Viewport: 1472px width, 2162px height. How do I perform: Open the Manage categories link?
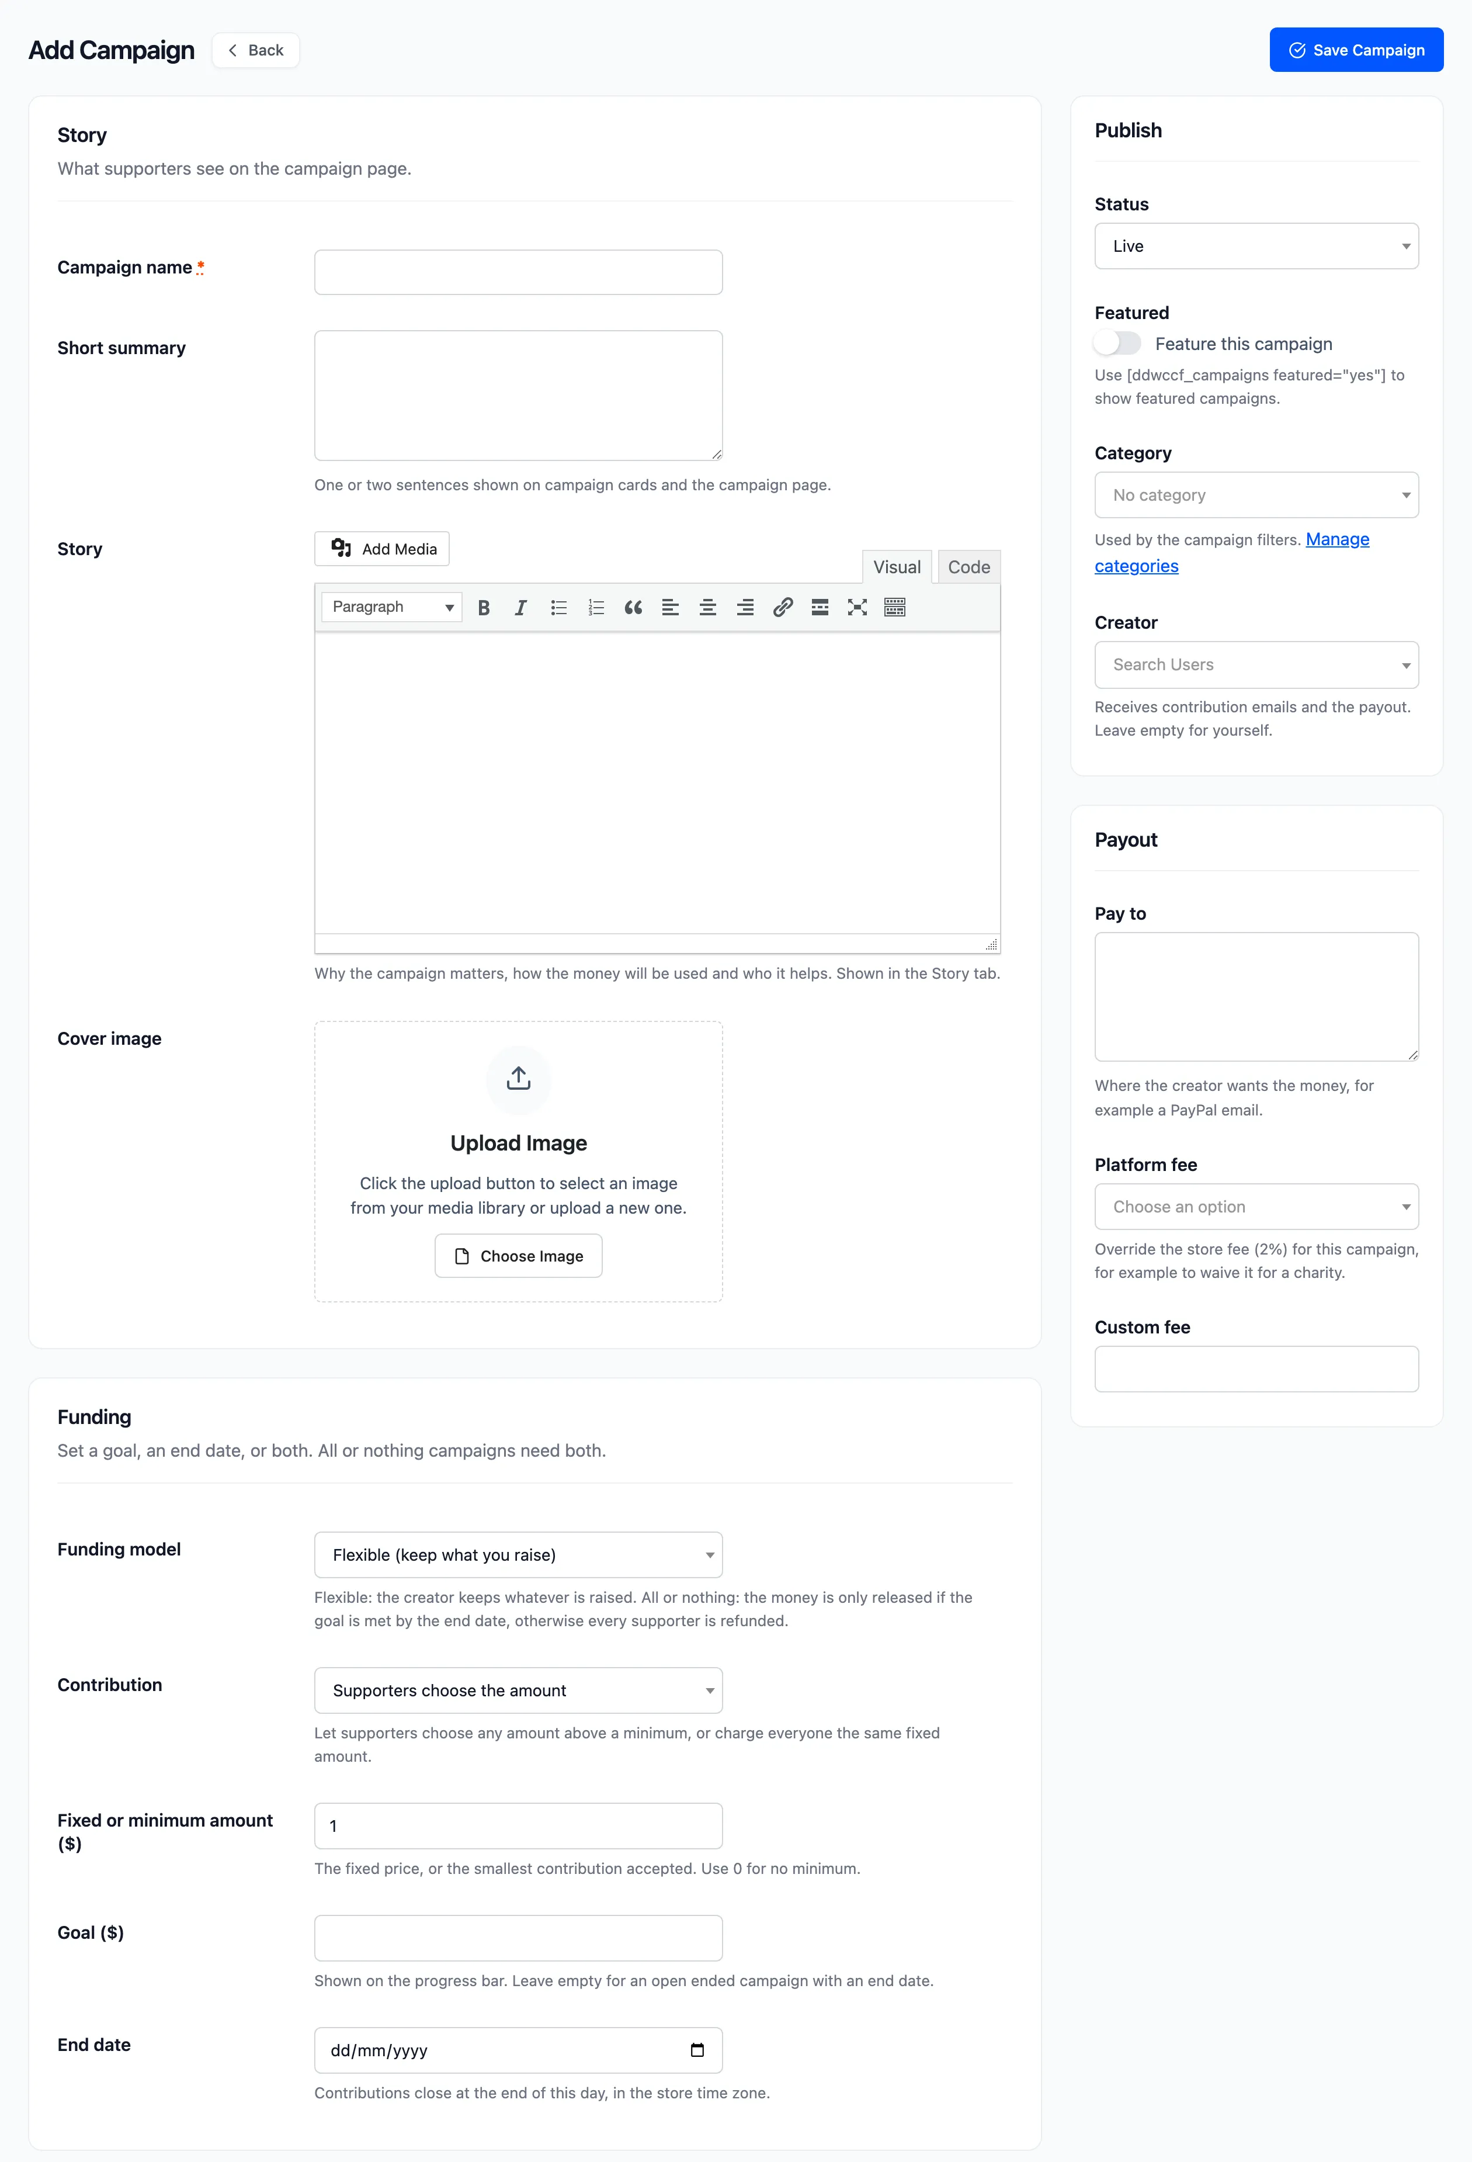(1232, 553)
